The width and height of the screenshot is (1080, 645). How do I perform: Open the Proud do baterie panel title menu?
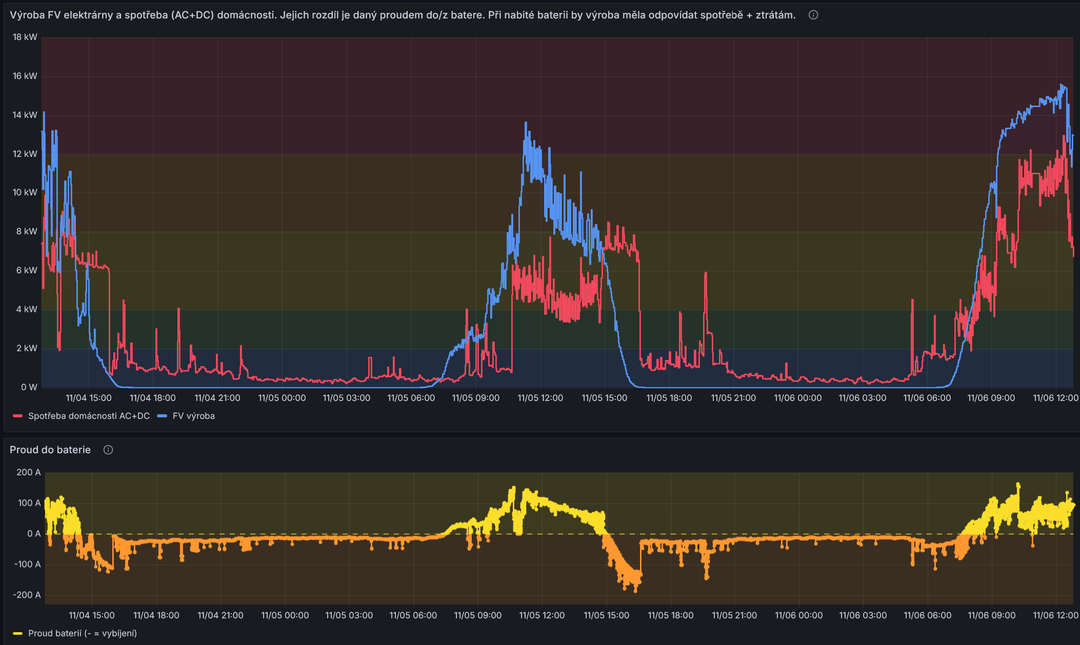pyautogui.click(x=50, y=450)
